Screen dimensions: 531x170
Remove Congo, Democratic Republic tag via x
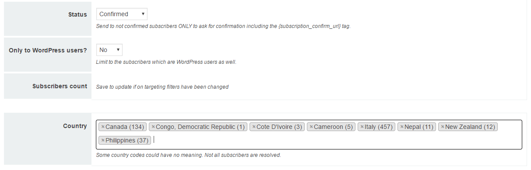(x=153, y=127)
